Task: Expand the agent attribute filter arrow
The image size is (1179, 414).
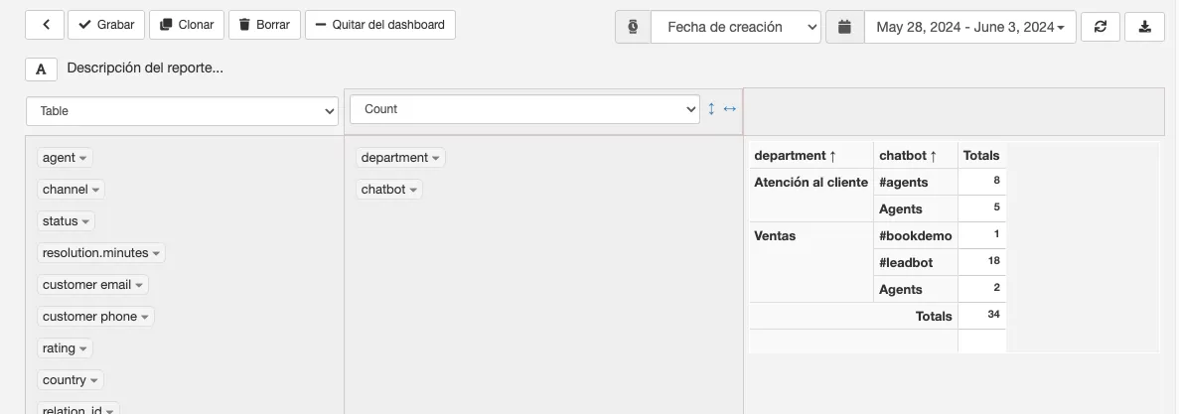Action: pos(82,159)
